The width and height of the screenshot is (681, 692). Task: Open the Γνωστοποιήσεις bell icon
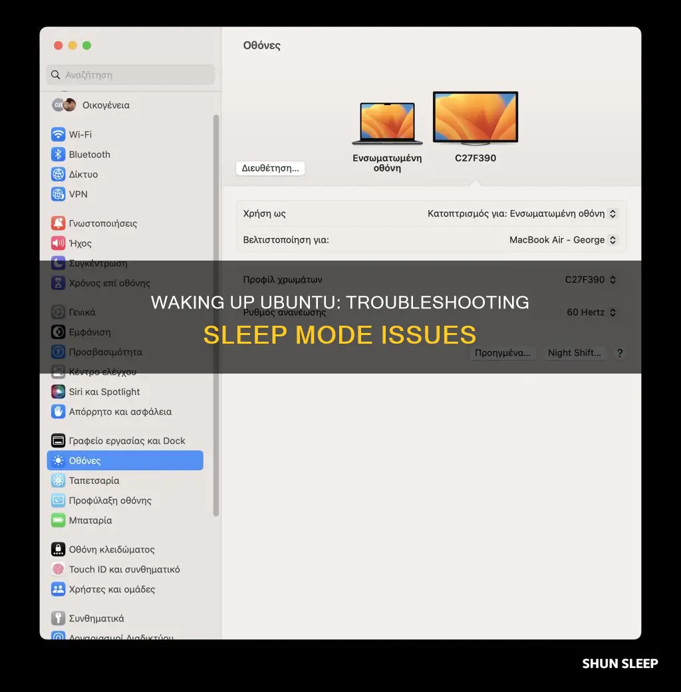pos(58,223)
